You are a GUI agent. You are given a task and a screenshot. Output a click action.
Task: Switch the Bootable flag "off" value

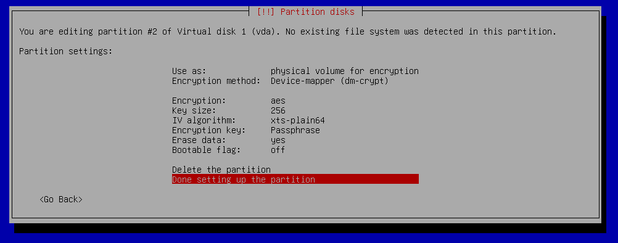278,150
